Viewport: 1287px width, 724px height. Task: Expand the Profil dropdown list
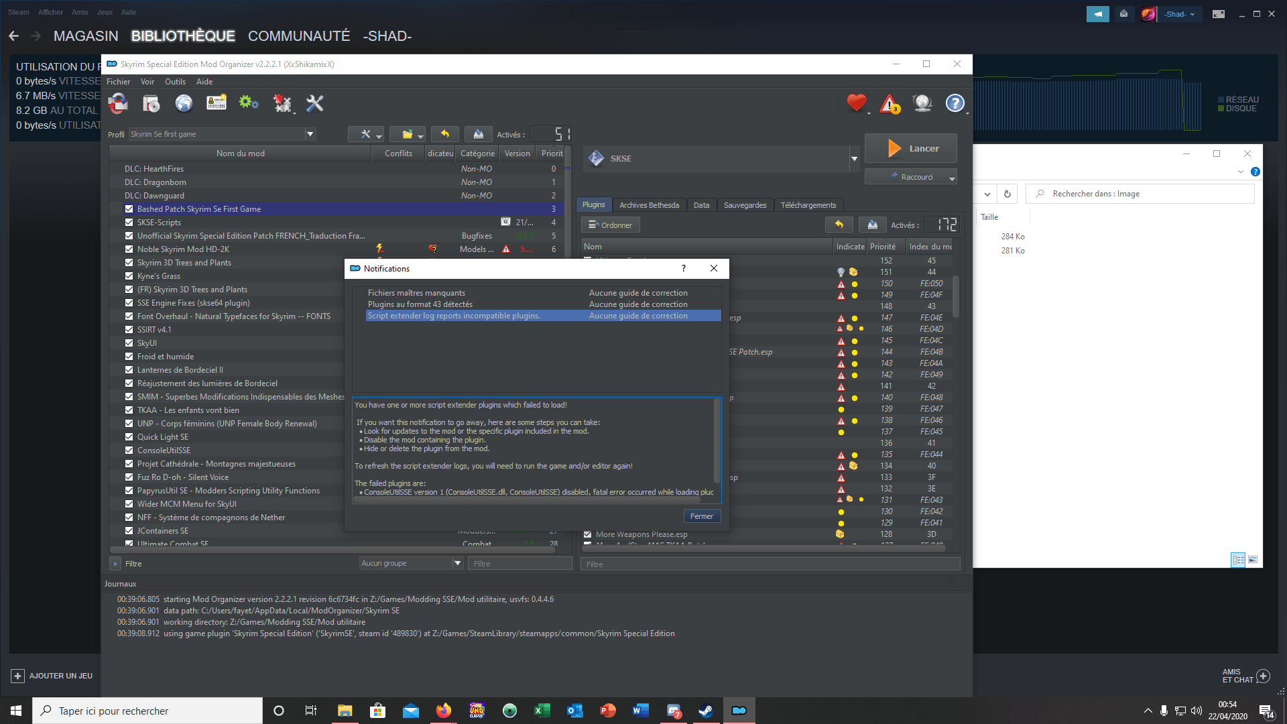tap(310, 134)
